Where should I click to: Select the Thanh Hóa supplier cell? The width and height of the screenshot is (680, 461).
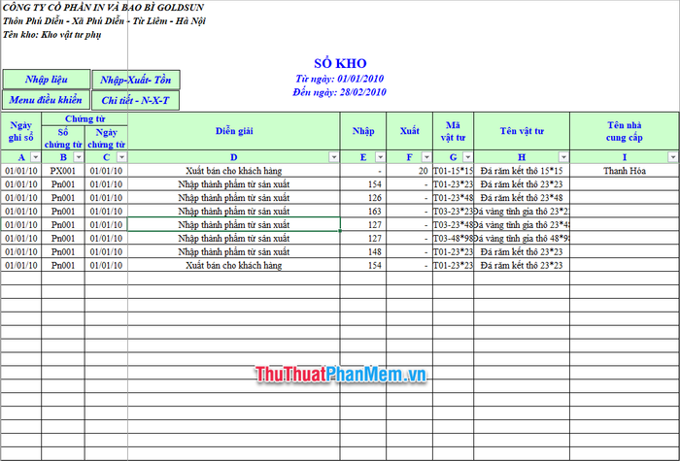pos(625,171)
